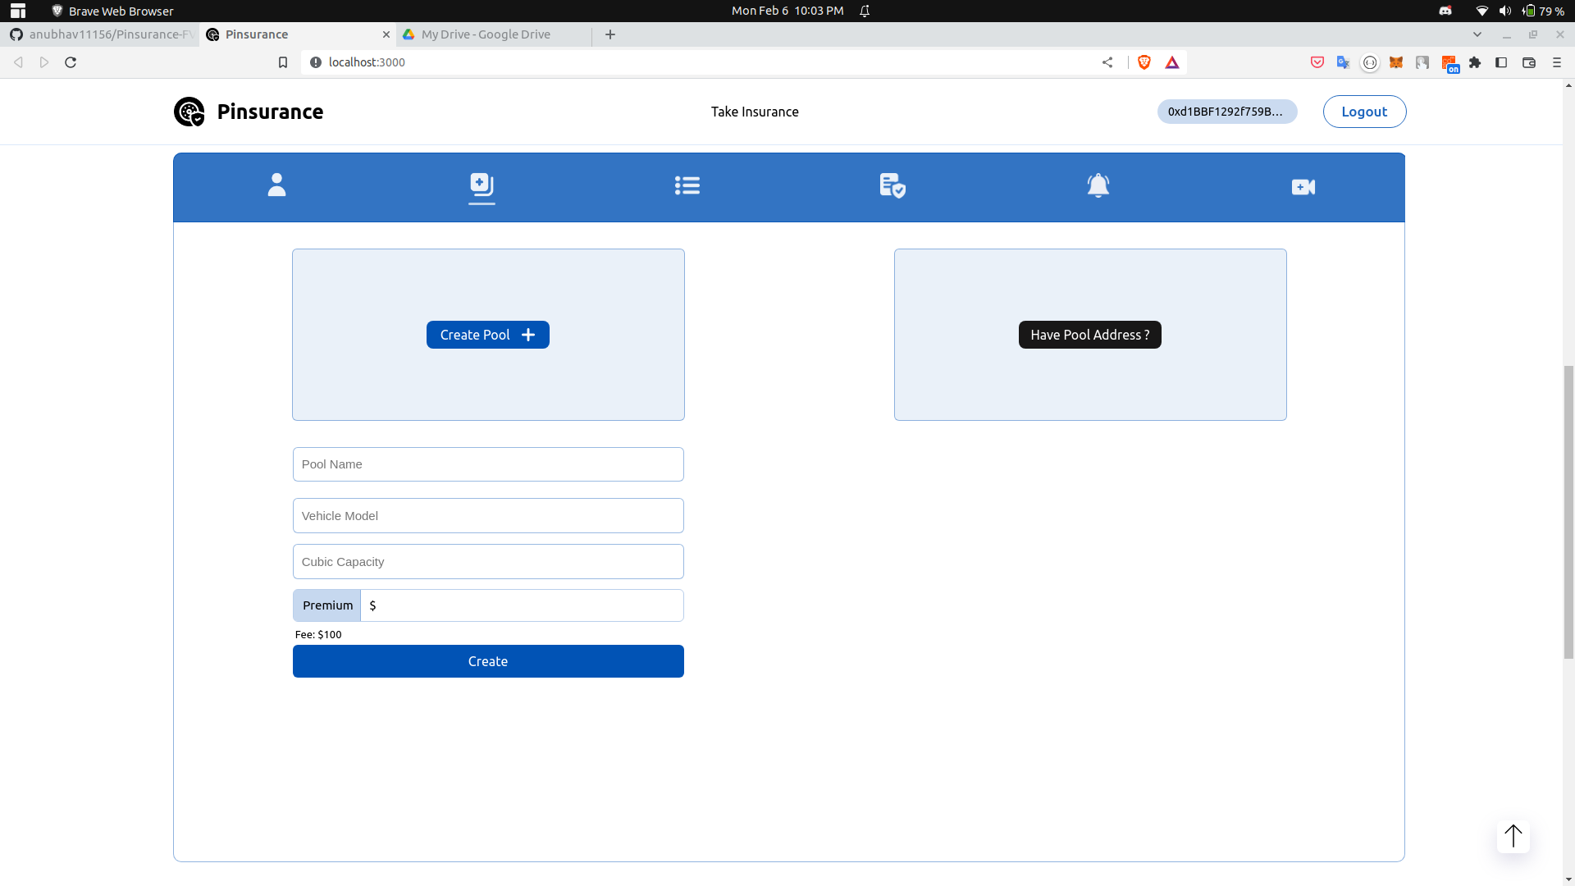1575x886 pixels.
Task: Click the wallet address 0xd1BBF1292f759B badge
Action: click(x=1227, y=112)
